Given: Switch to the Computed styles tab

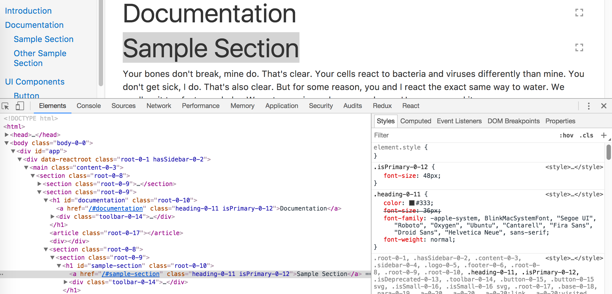Looking at the screenshot, I should point(415,121).
